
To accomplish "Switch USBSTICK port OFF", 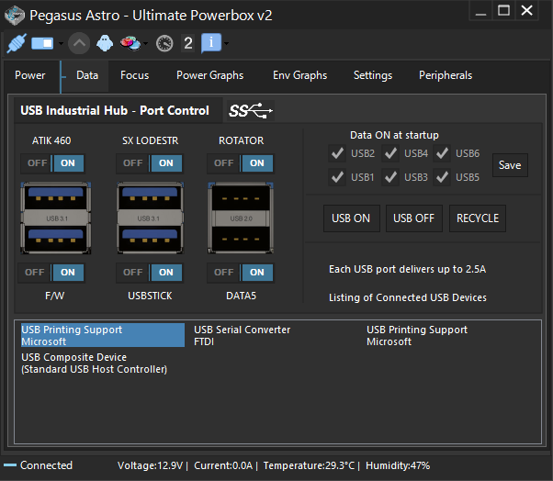I will pos(132,273).
